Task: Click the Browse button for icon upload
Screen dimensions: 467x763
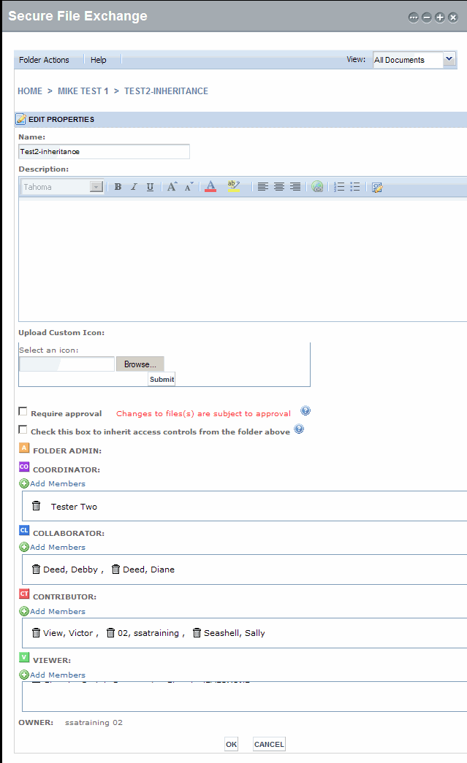Action: 140,364
